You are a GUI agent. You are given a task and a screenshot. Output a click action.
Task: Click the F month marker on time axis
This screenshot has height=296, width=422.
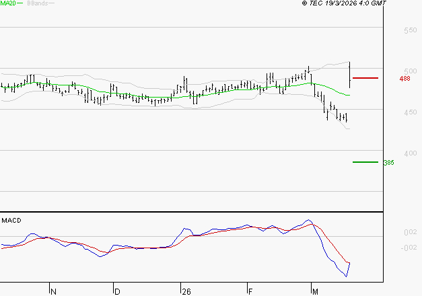(250, 291)
